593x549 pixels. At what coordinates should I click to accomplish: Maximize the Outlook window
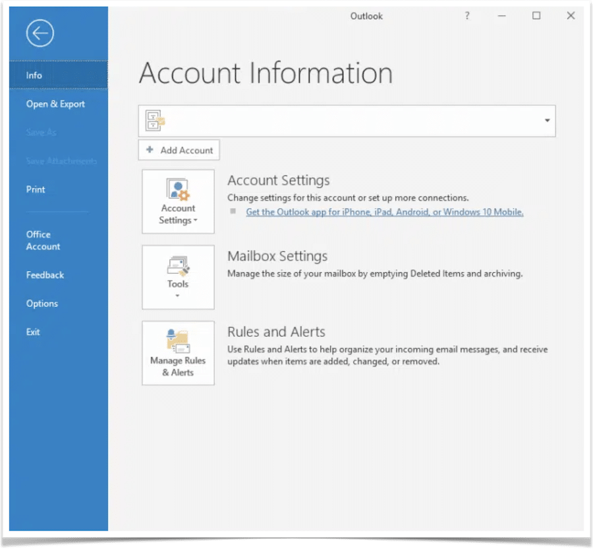[536, 16]
